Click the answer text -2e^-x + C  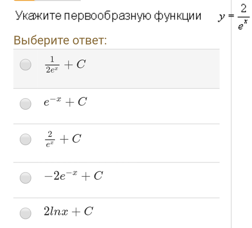click(73, 176)
